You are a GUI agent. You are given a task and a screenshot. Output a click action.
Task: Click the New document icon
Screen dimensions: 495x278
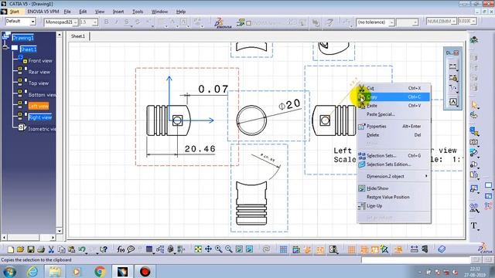[x=10, y=249]
